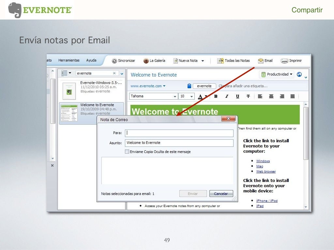334x250 pixels.
Task: Center align text
Action: (x=271, y=96)
